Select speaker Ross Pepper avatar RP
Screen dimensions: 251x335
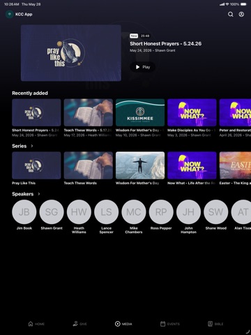pyautogui.click(x=161, y=212)
